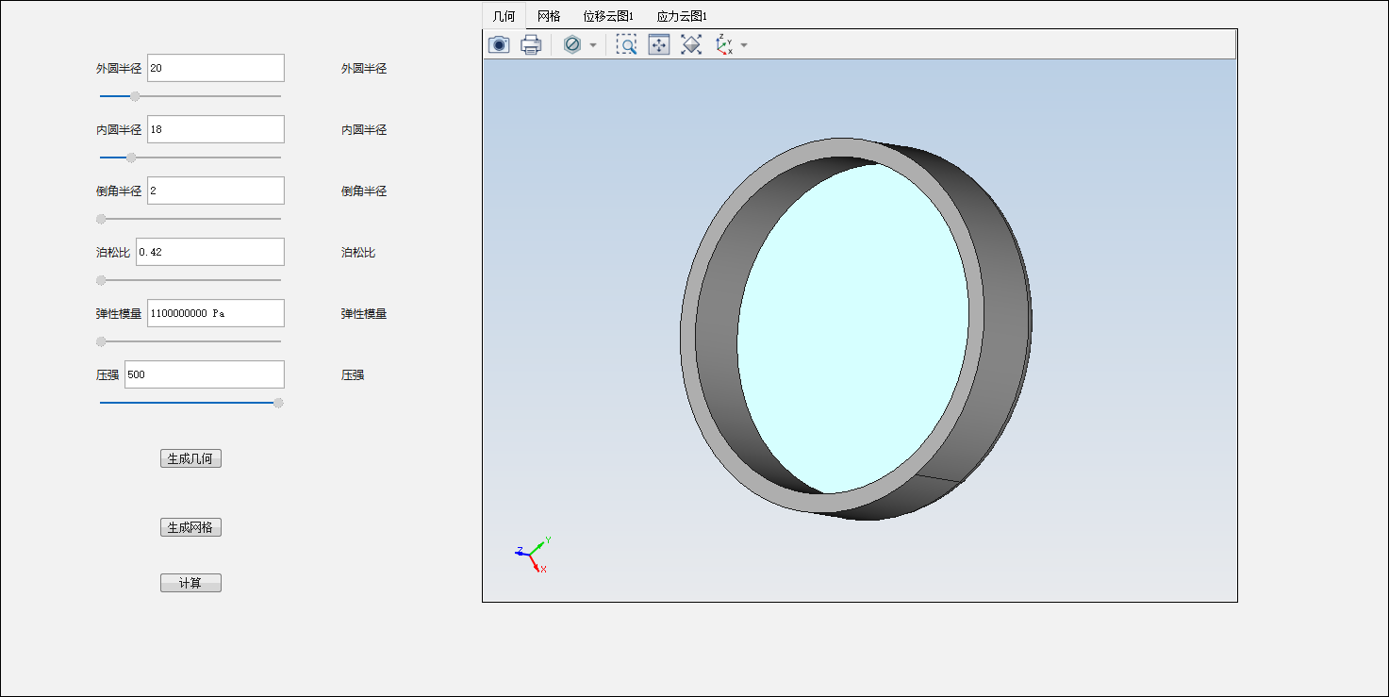Screen dimensions: 1389x697
Task: Click the 弹性模量 slider handle
Action: [101, 341]
